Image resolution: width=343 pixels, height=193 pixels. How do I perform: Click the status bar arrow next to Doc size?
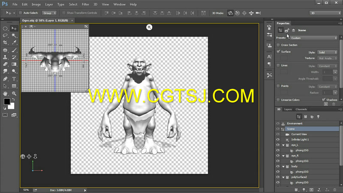(85, 190)
